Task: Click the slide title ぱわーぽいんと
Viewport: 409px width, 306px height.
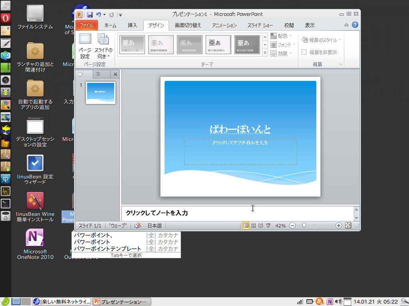Action: 240,129
